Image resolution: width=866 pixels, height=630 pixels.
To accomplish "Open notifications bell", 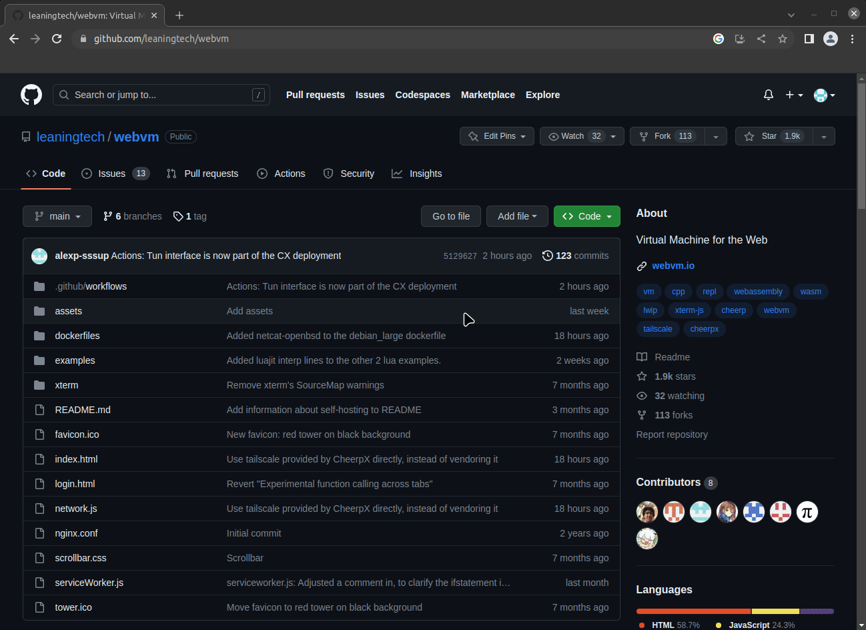I will (769, 95).
